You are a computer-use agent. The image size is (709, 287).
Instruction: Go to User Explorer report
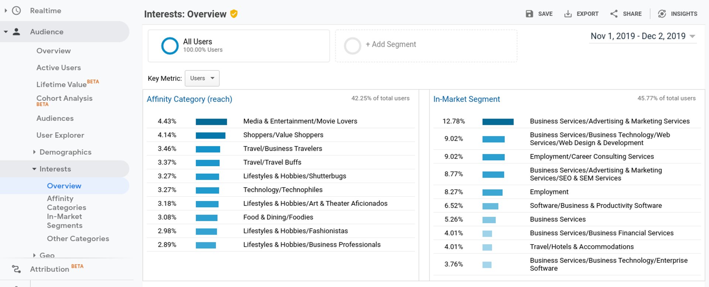pyautogui.click(x=60, y=135)
